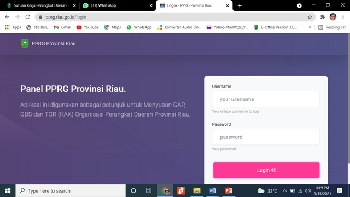Open Task View icon

148,191
